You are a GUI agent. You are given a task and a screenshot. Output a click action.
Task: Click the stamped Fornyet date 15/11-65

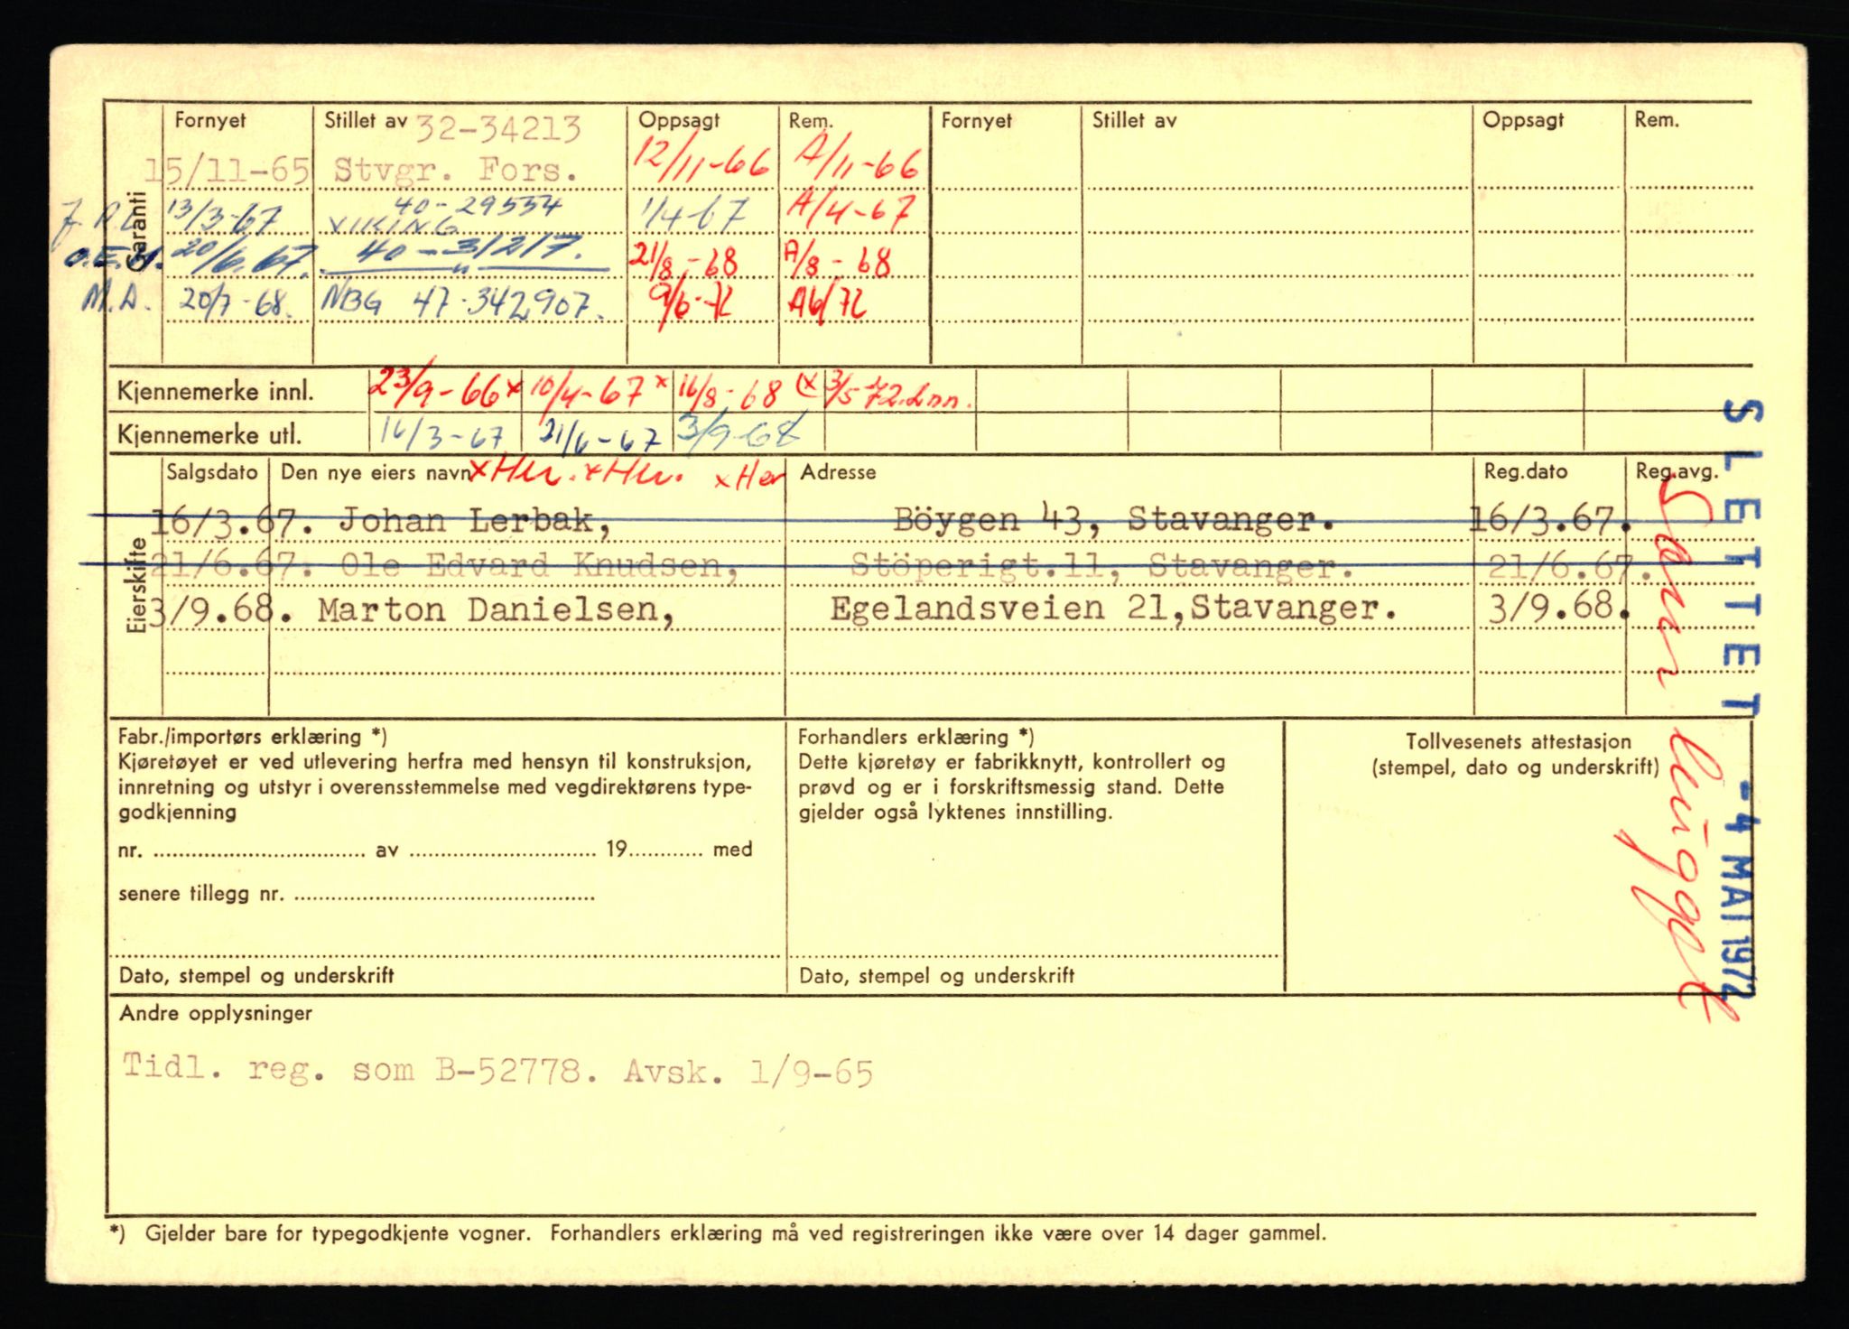tap(227, 171)
